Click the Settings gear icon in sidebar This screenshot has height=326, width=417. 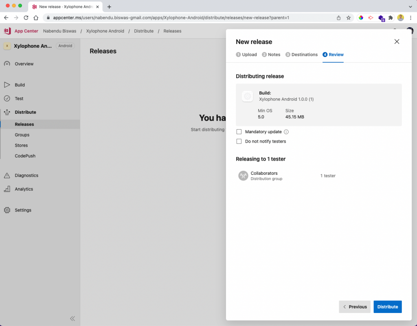[7, 210]
